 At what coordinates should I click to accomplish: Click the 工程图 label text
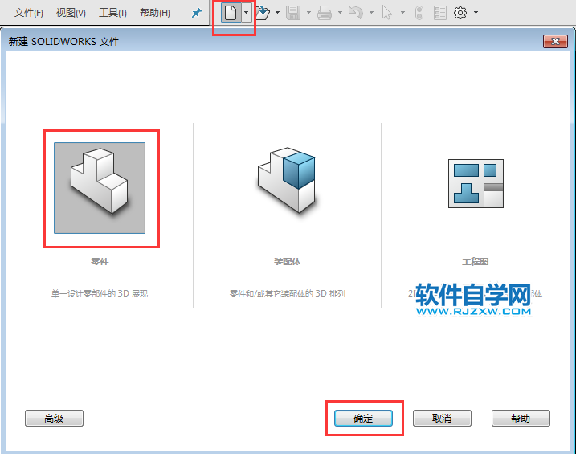pyautogui.click(x=476, y=261)
